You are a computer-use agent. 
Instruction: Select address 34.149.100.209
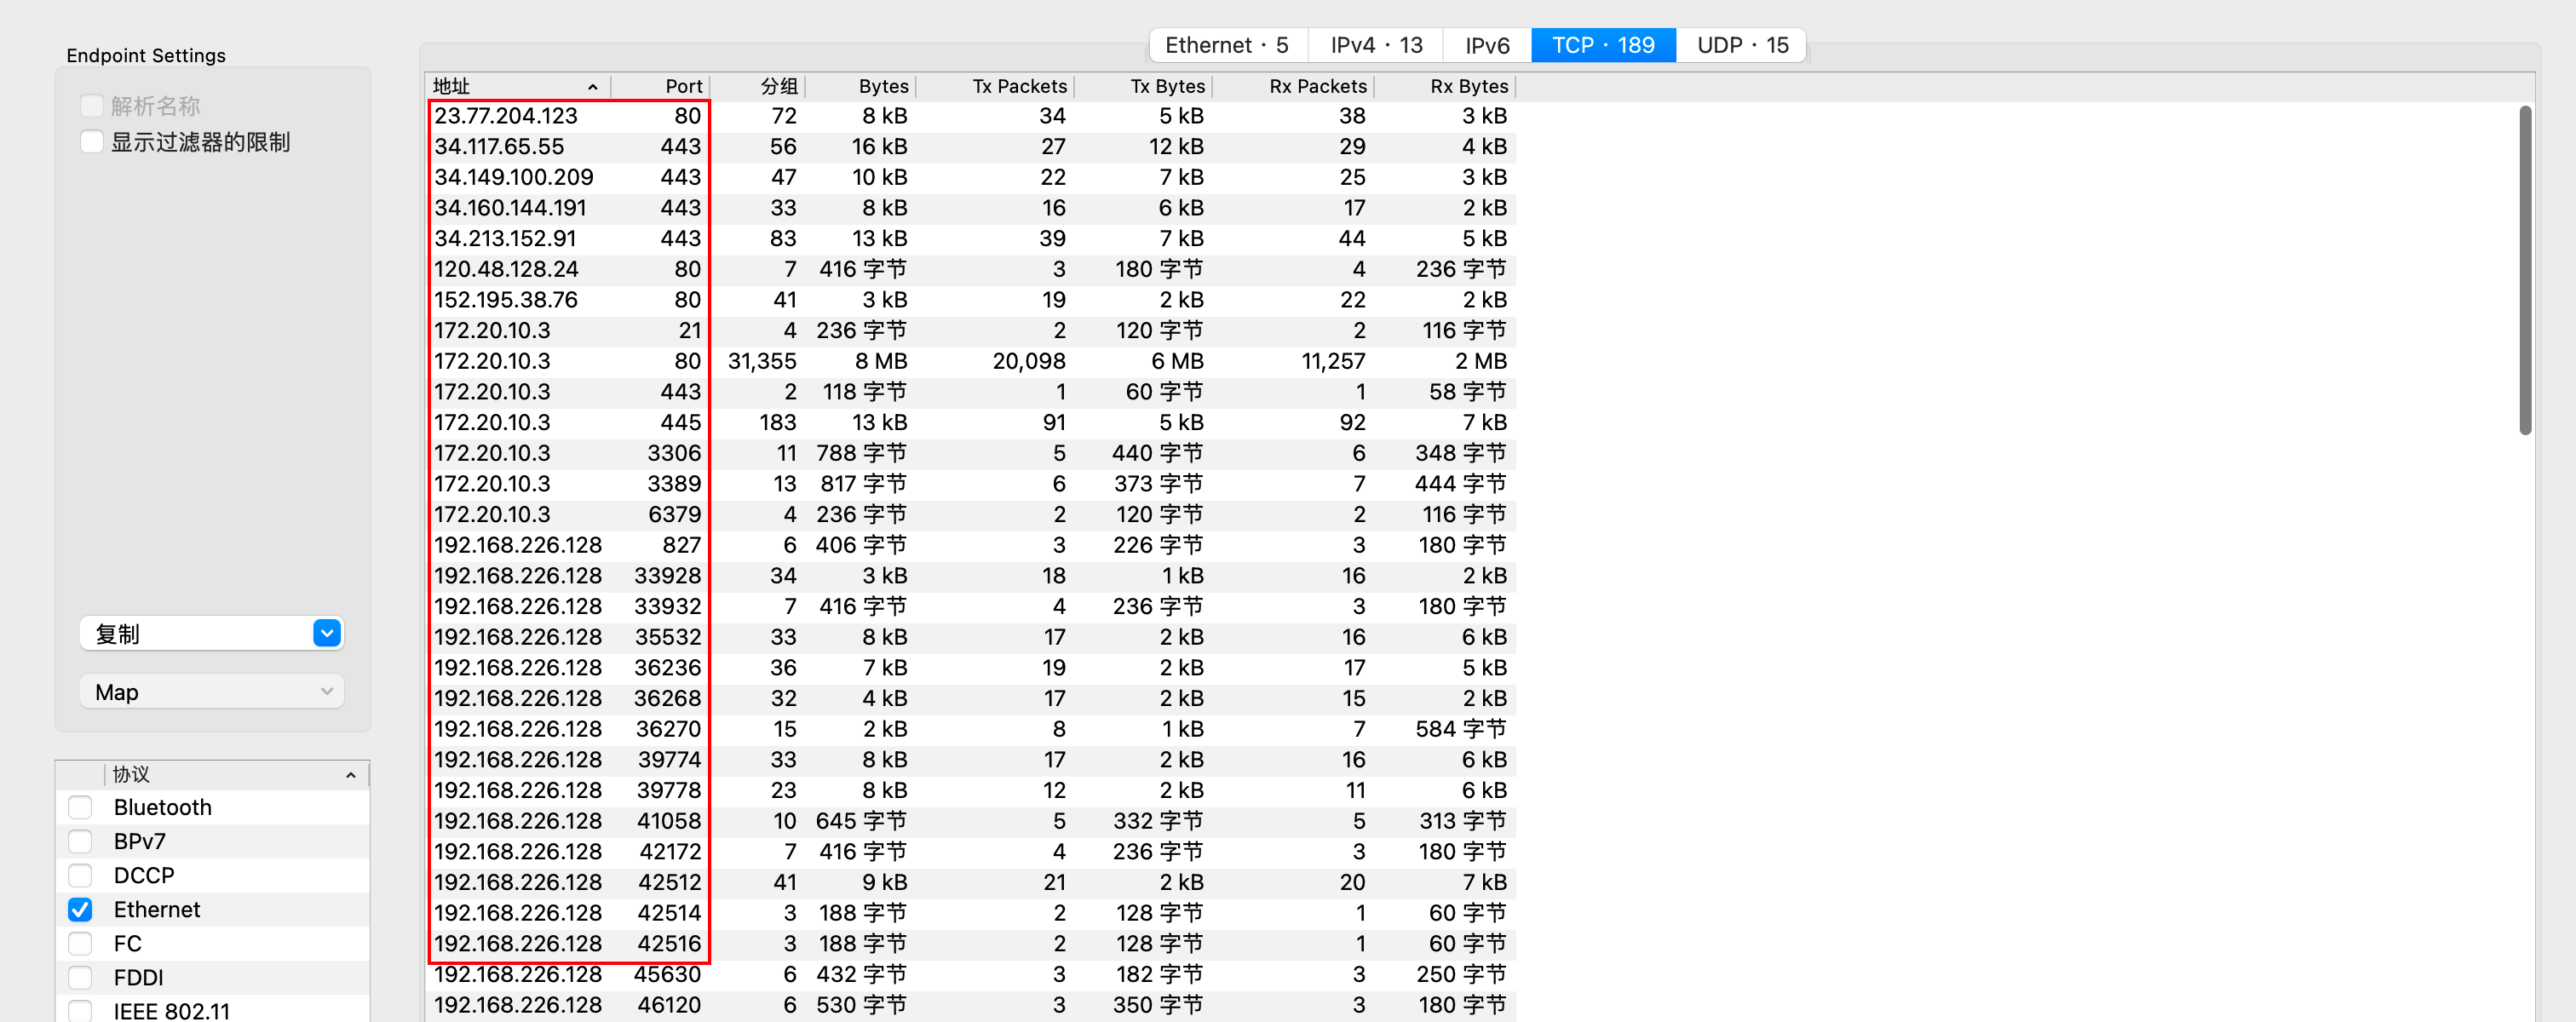click(514, 177)
